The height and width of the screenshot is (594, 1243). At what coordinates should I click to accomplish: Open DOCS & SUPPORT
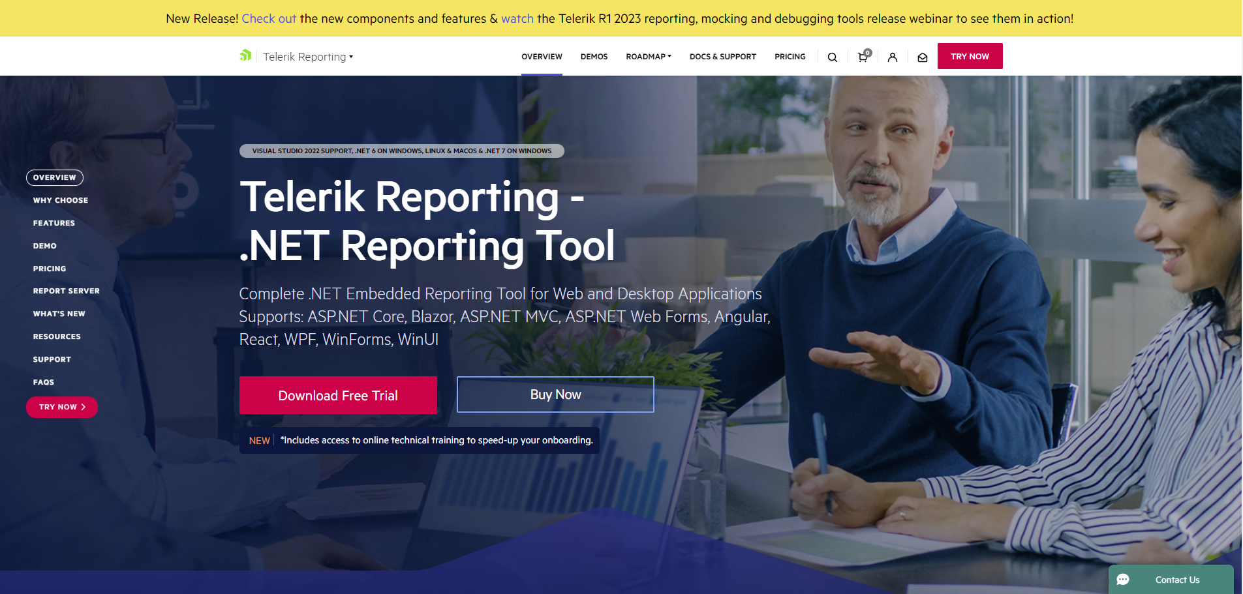tap(722, 56)
